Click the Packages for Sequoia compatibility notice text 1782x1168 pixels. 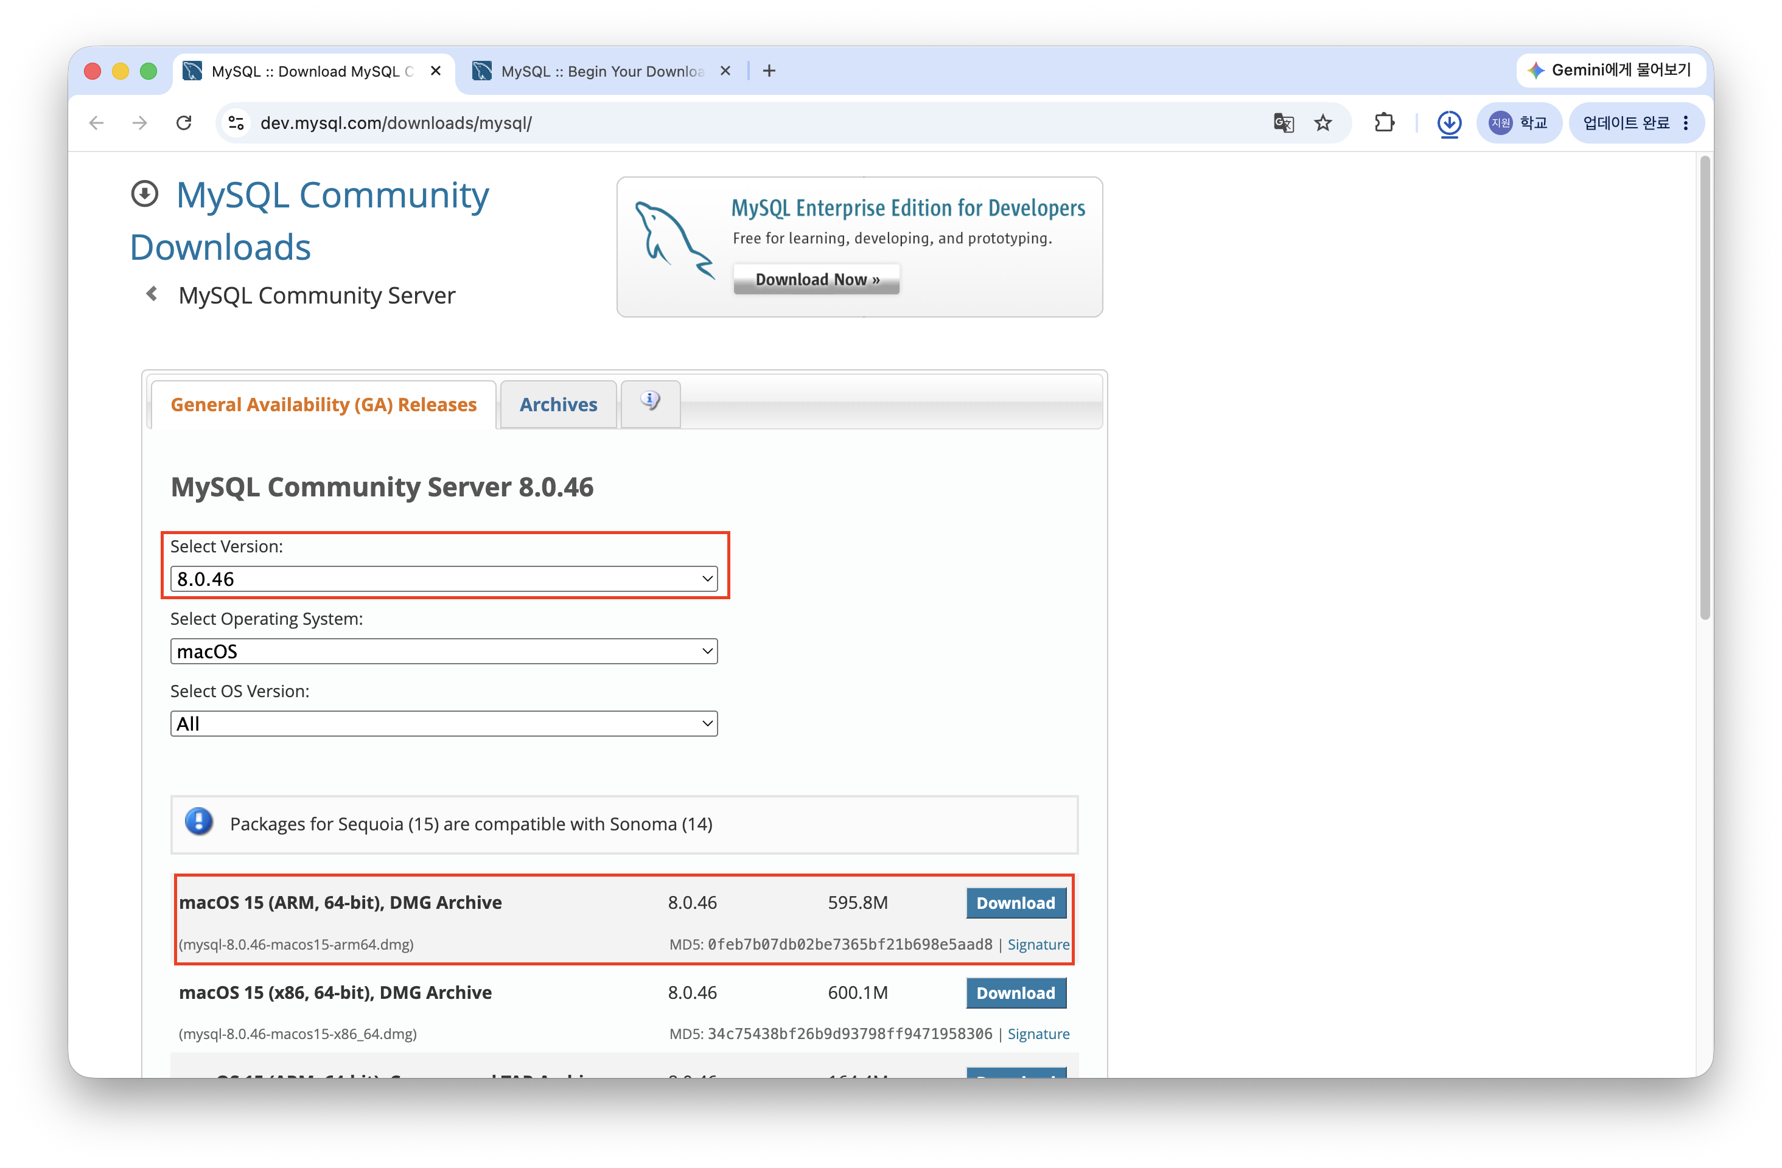(471, 824)
